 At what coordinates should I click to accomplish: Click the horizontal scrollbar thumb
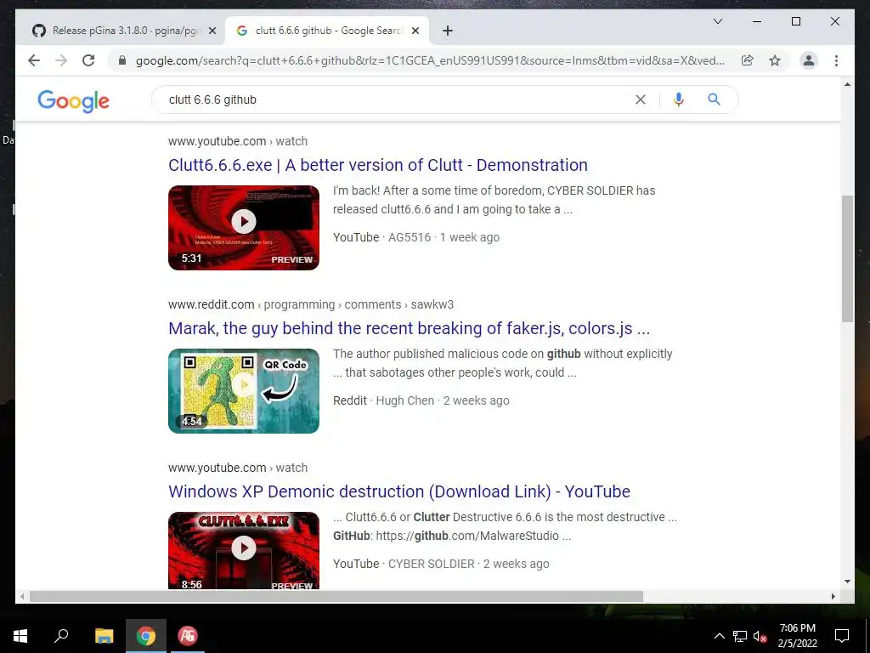pyautogui.click(x=336, y=596)
